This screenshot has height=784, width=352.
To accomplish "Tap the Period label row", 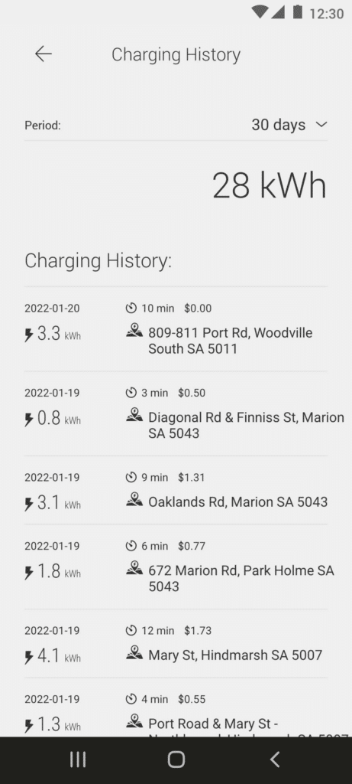I will coord(176,125).
